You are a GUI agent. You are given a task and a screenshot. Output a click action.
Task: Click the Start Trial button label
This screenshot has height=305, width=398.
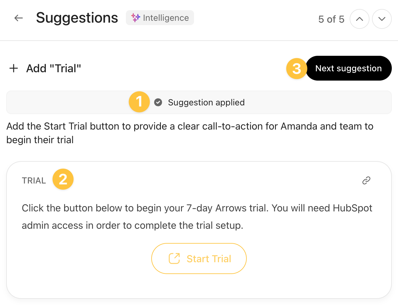[209, 259]
